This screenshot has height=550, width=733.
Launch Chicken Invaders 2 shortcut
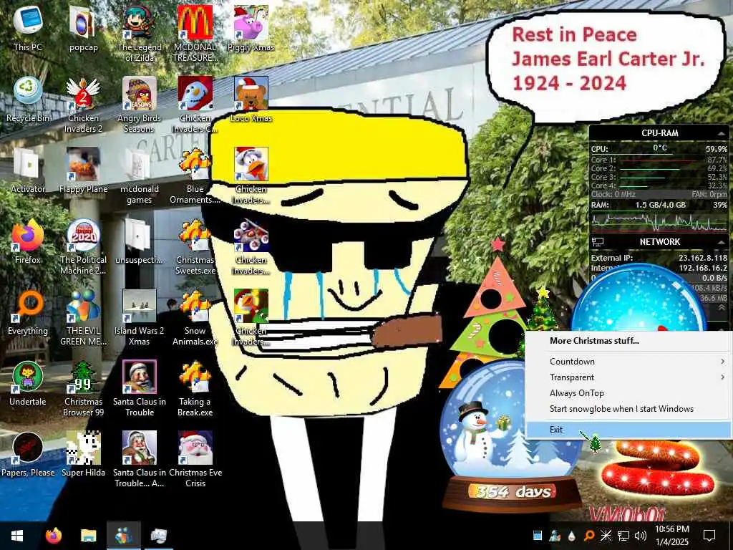(83, 105)
